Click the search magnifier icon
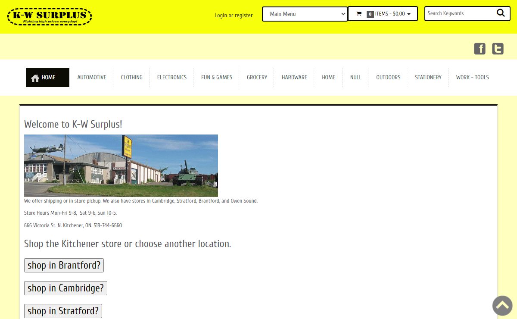 (500, 13)
